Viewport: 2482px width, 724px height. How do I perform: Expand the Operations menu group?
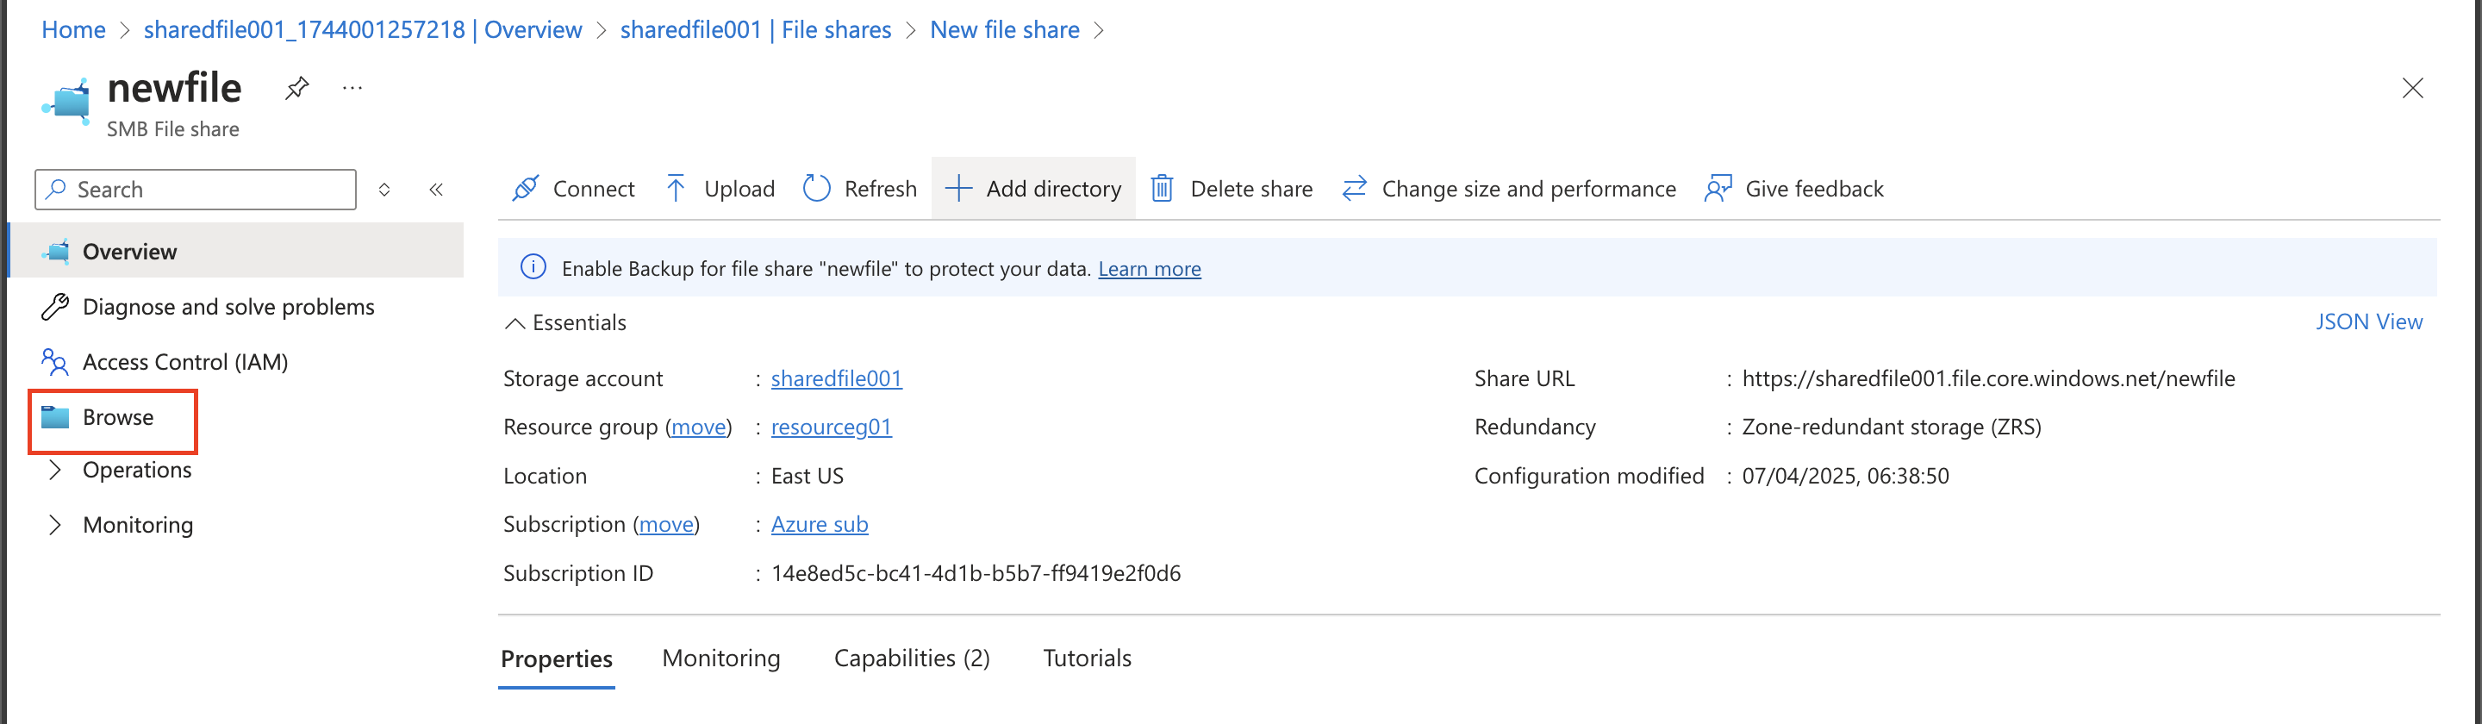(55, 470)
